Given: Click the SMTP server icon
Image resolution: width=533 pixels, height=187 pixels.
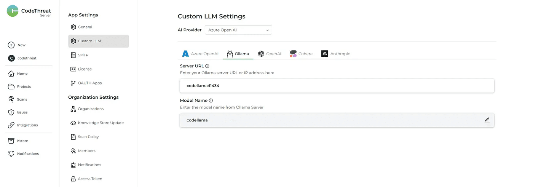Looking at the screenshot, I should [x=73, y=55].
